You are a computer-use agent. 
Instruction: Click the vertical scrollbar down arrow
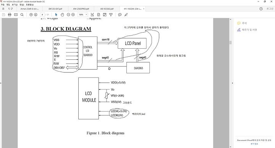pyautogui.click(x=230, y=147)
